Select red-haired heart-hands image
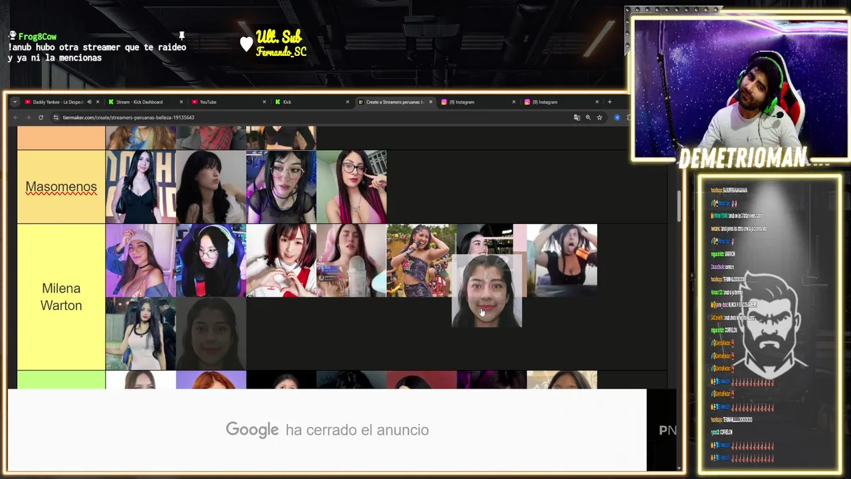Screen dimensions: 851x479 click(x=281, y=260)
